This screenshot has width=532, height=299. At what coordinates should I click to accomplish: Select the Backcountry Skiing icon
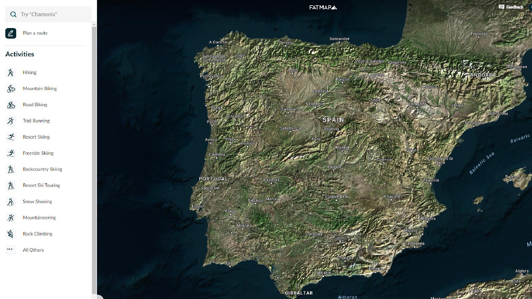pyautogui.click(x=11, y=169)
